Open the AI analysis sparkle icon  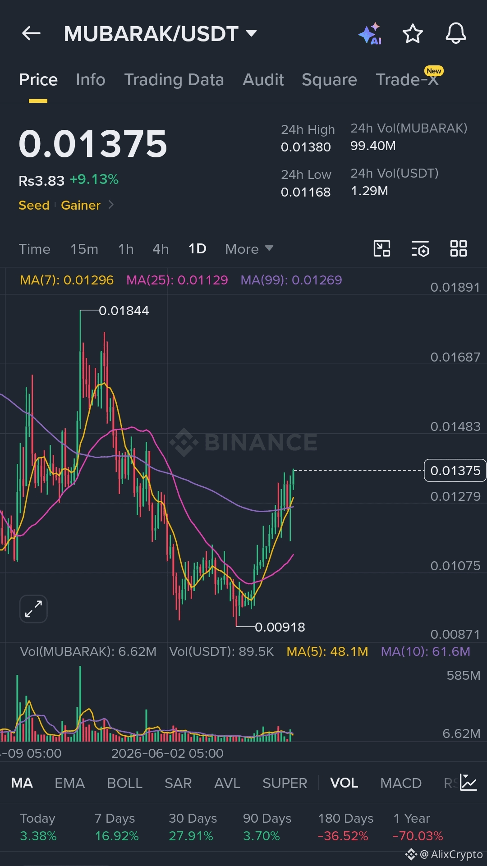point(370,34)
